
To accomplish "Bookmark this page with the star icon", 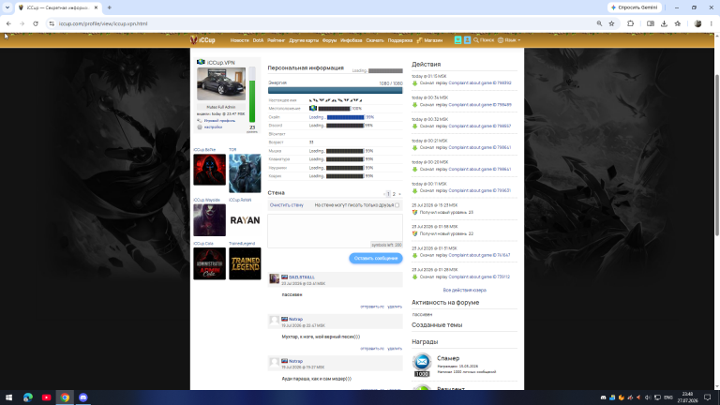I will coord(611,23).
